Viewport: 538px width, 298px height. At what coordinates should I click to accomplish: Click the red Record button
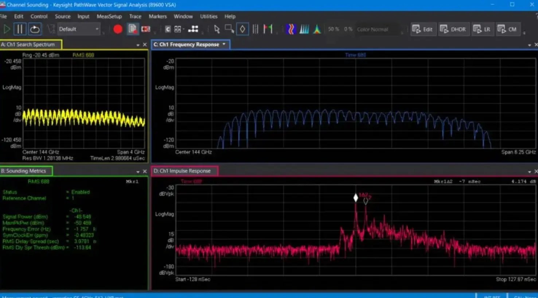click(118, 29)
